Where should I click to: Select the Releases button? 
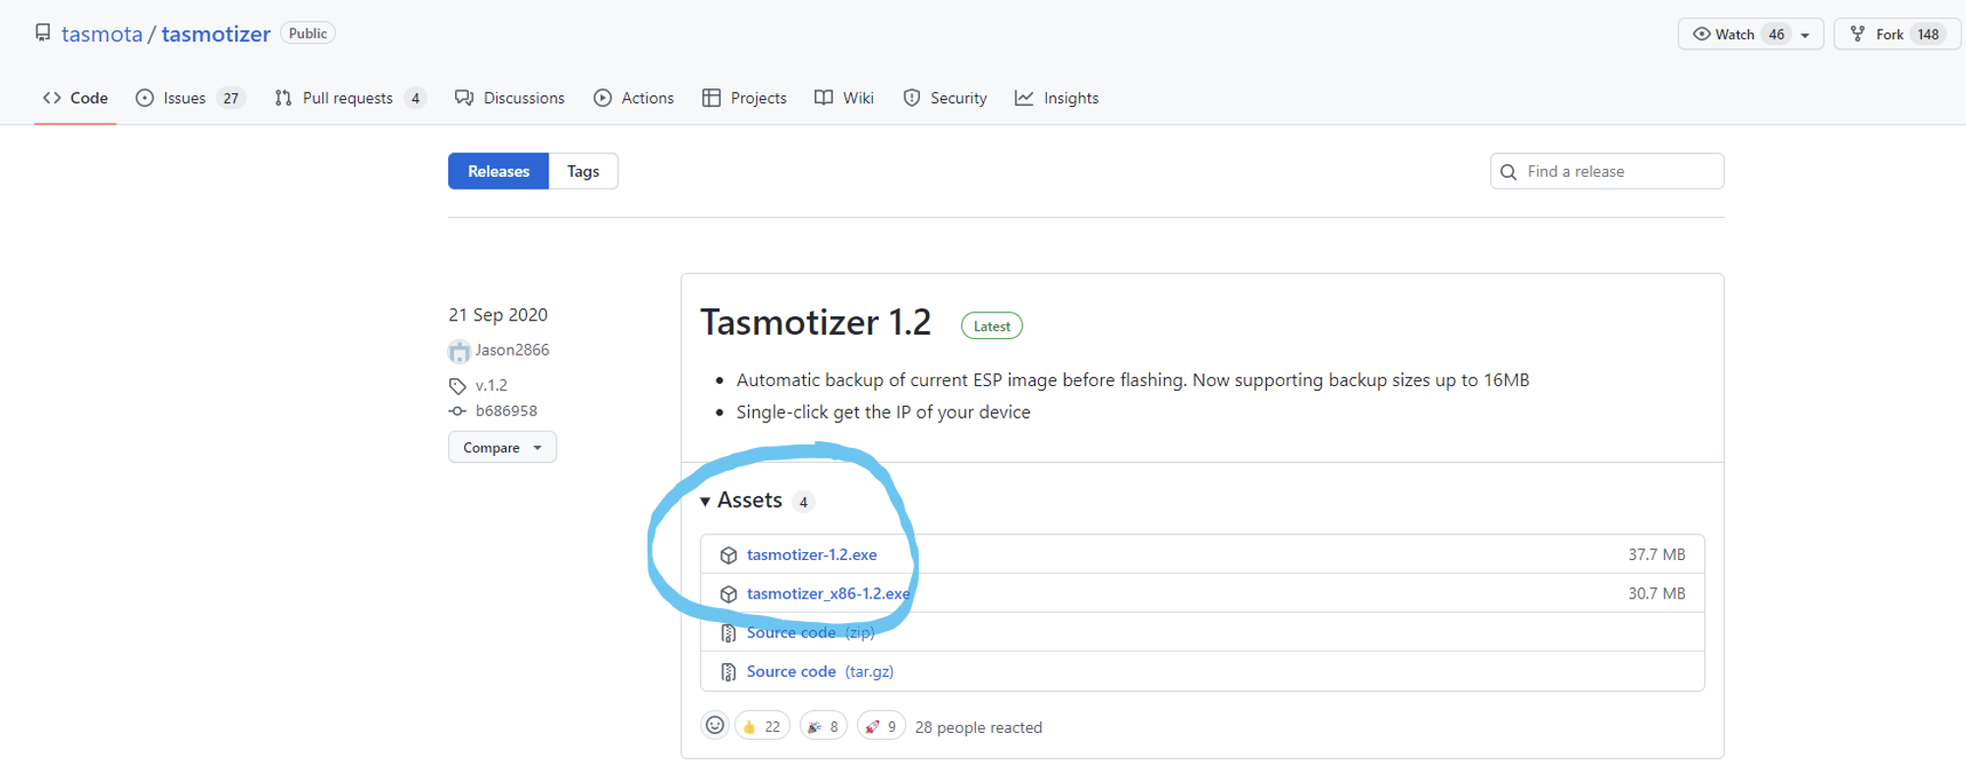click(498, 171)
